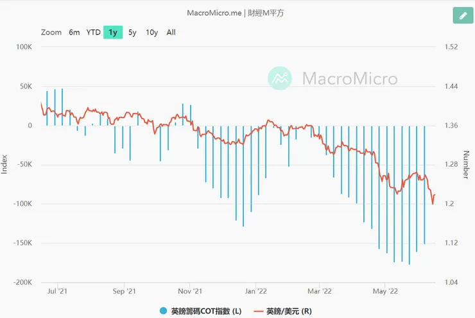Click the Jan '22 x-axis label
475x318 pixels.
(x=255, y=290)
